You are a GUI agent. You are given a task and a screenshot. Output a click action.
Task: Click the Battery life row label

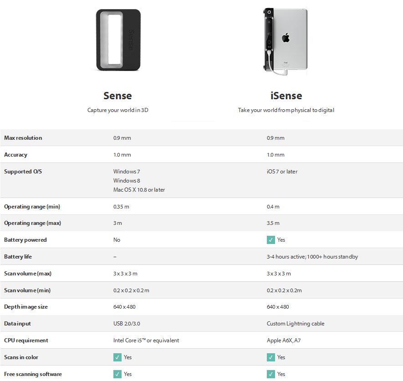[x=18, y=256]
